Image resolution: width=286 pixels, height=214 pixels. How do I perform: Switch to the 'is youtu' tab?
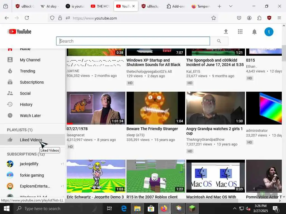[x=75, y=6]
